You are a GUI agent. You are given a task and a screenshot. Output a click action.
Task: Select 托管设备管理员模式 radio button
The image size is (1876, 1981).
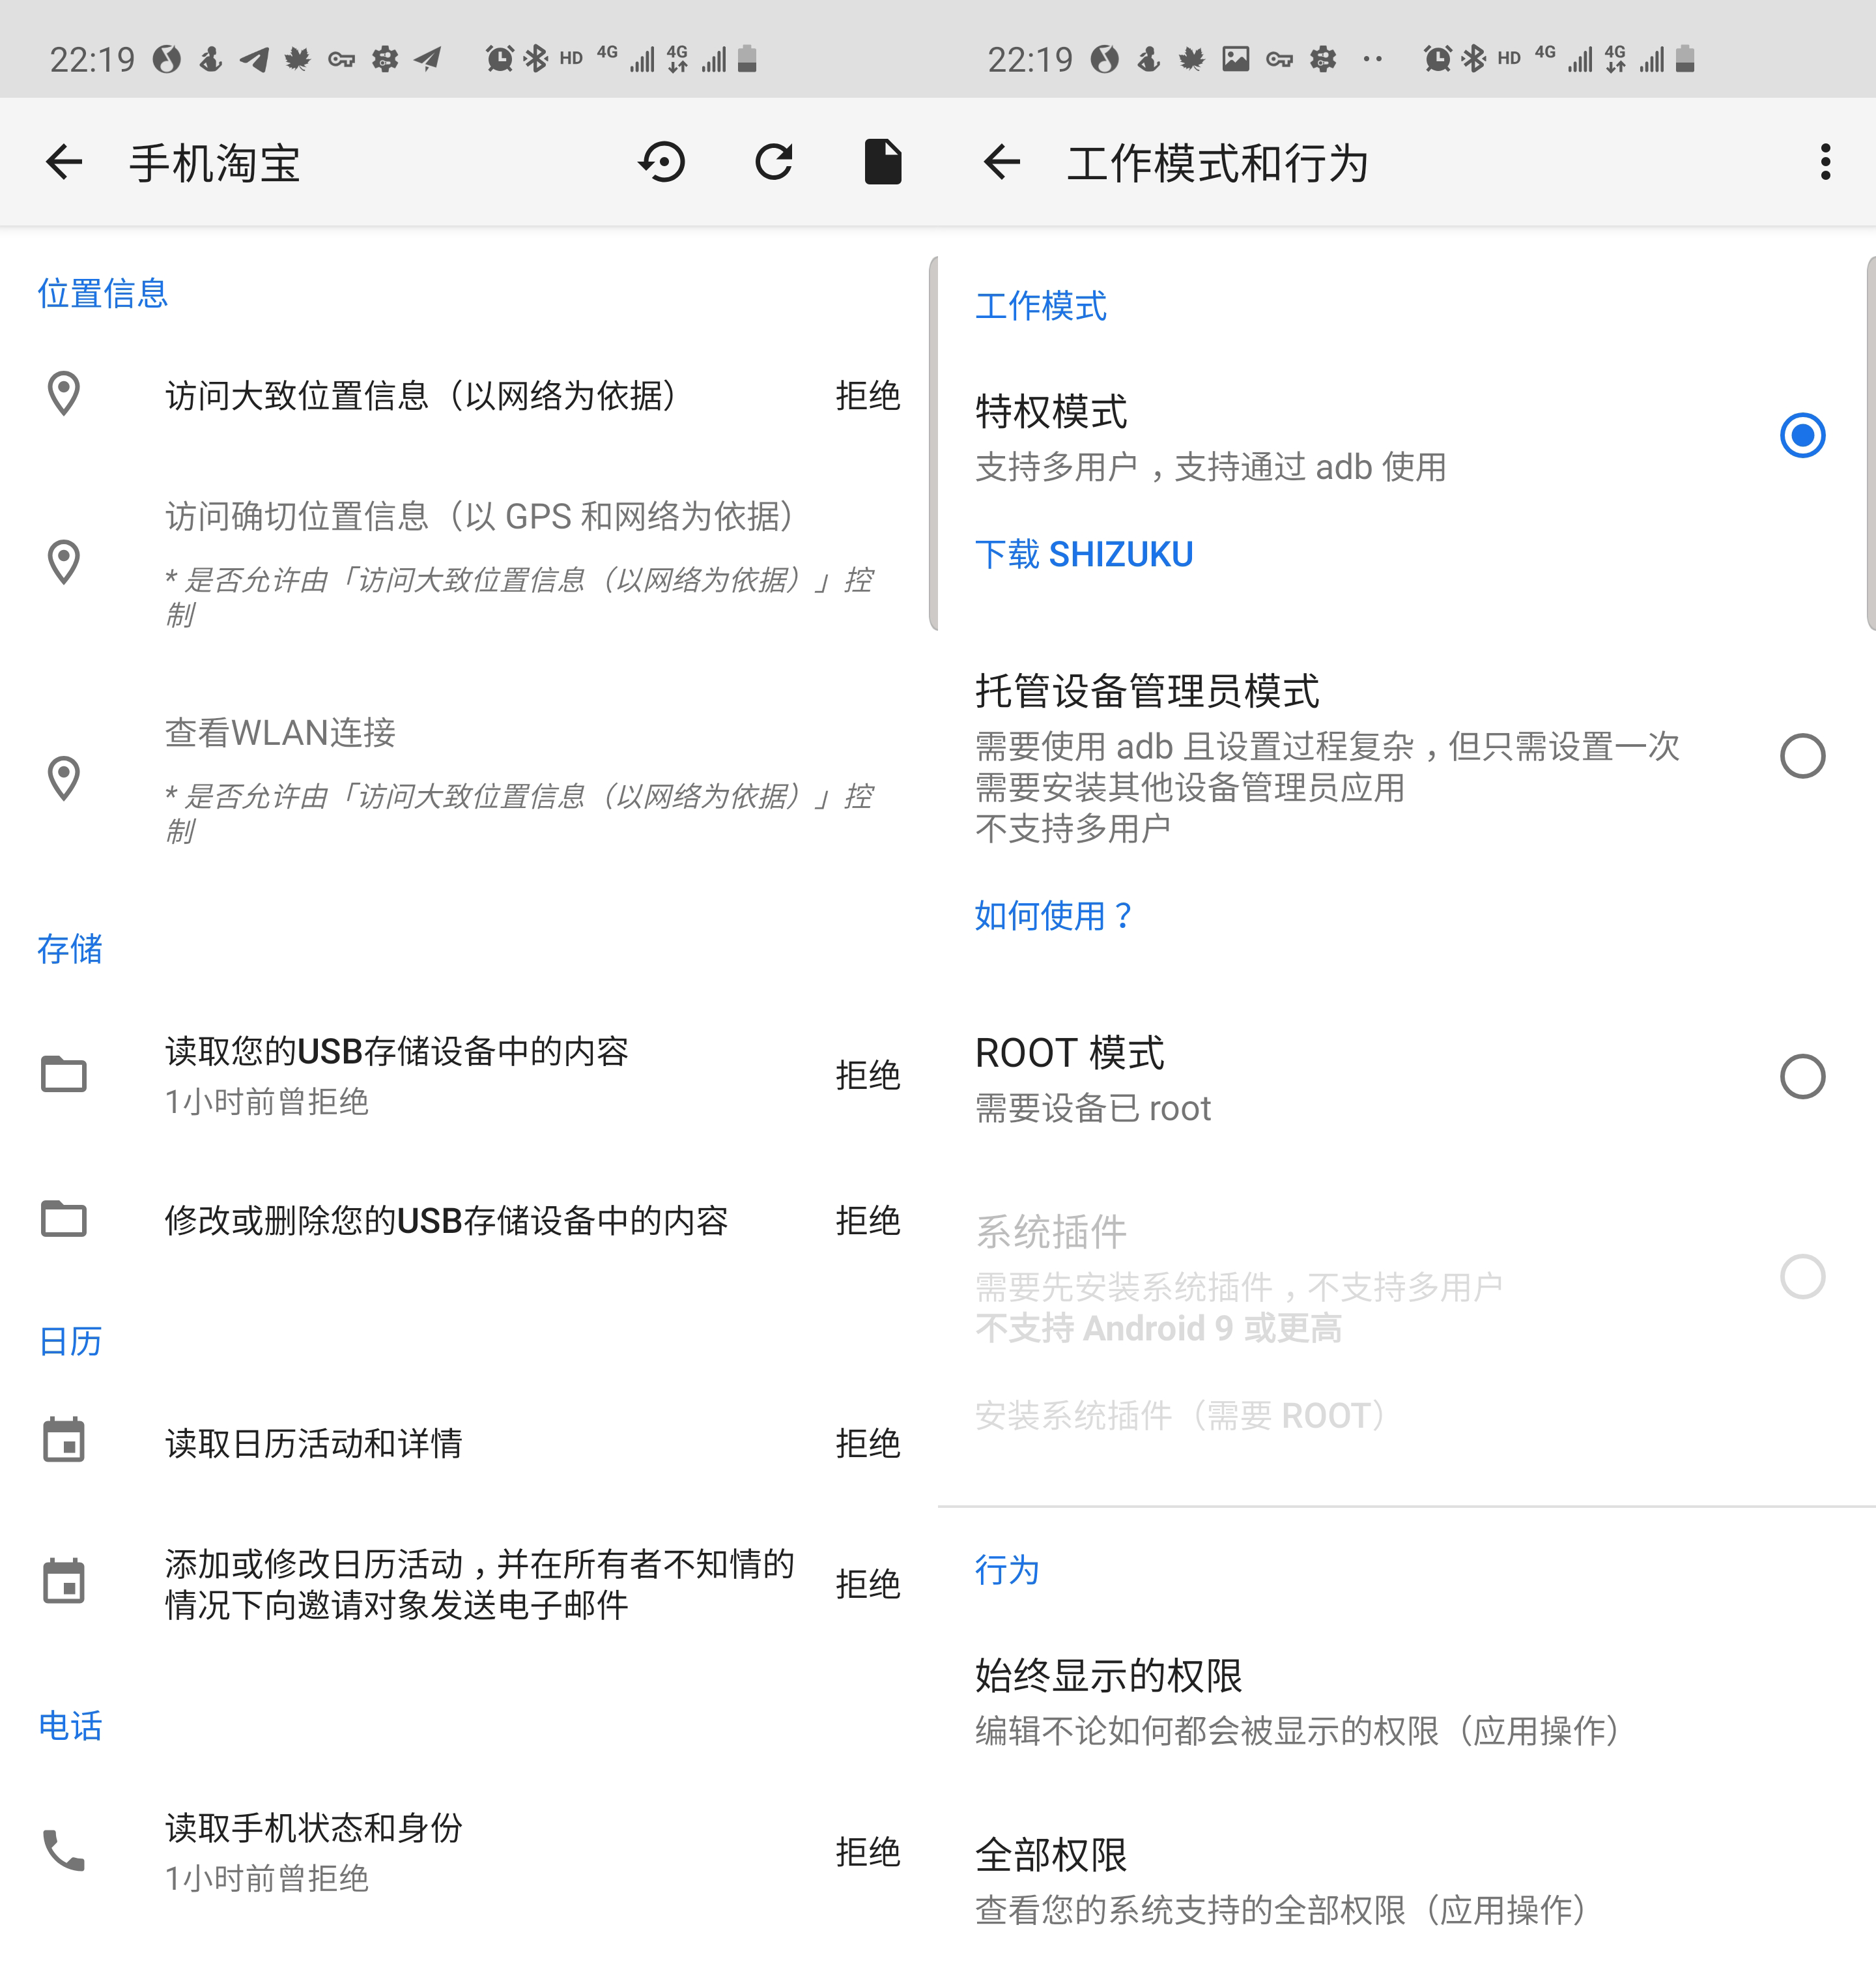click(1802, 757)
